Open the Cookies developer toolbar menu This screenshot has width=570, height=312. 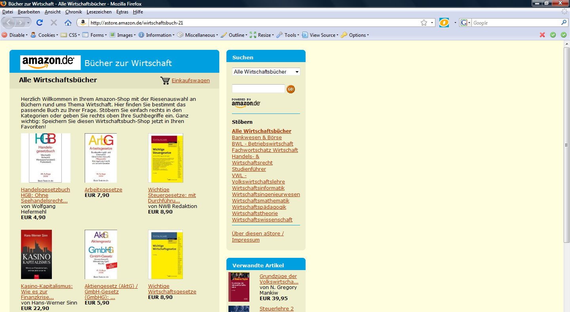tap(44, 35)
